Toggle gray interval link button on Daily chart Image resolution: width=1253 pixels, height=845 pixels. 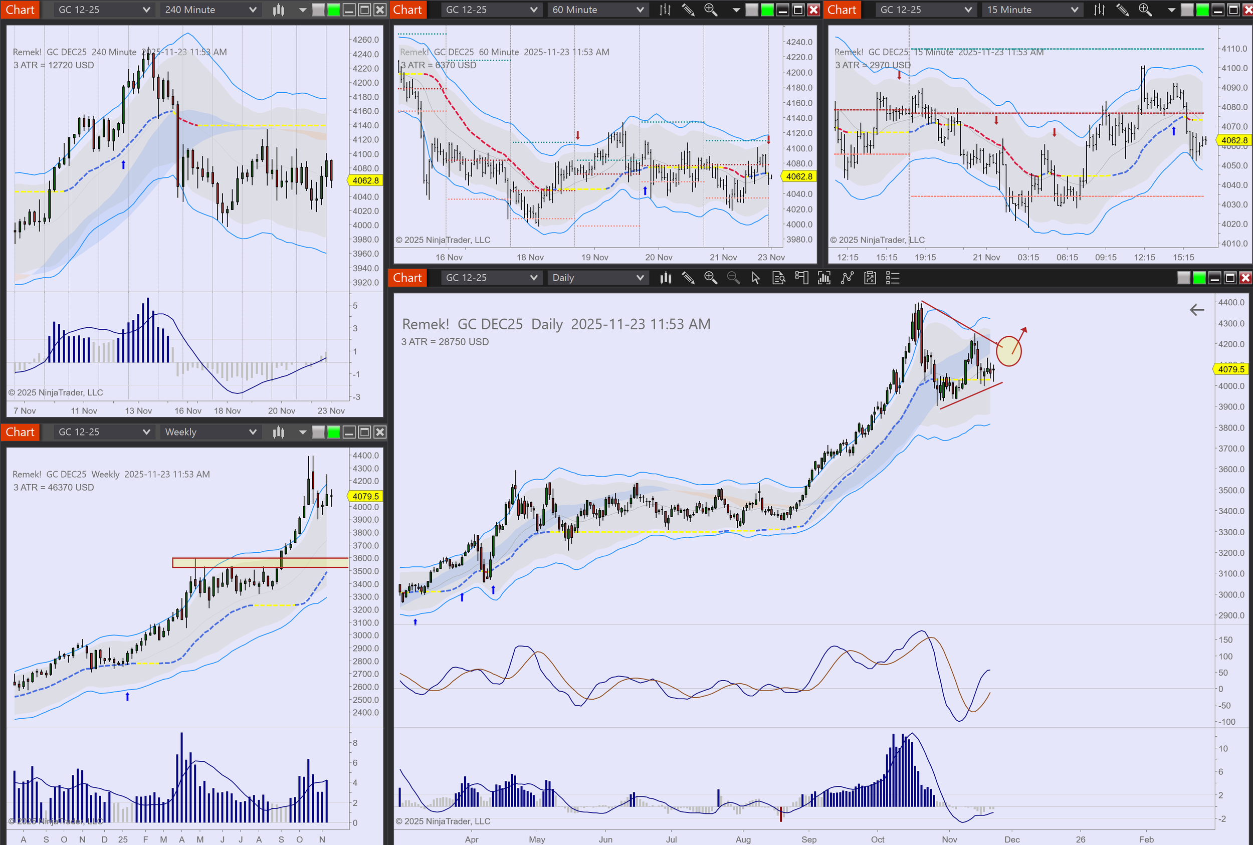coord(1183,278)
